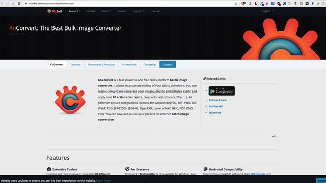Click the XnSoft logo in navbar
Screen dimensions: 326x183
click(55, 11)
